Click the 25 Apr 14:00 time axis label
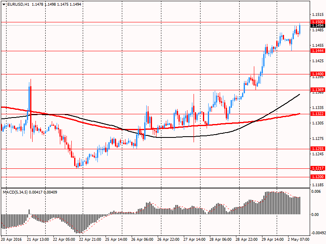Image resolution: width=326 pixels, height=244 pixels. [116, 240]
